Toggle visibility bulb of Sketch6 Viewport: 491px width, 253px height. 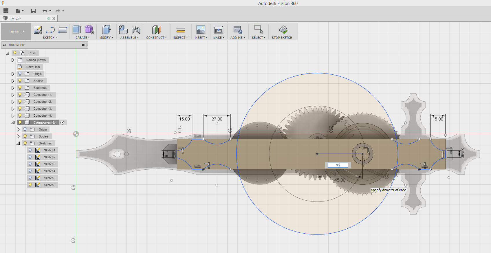point(30,185)
